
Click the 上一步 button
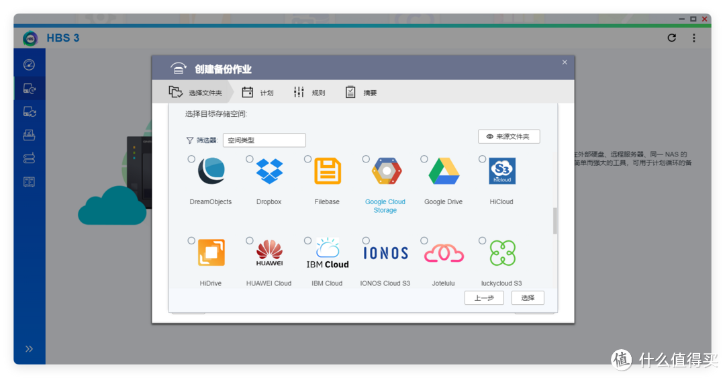[x=484, y=298]
